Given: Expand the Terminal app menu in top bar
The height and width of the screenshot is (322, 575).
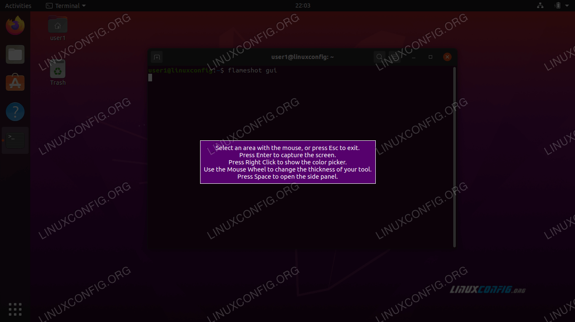Looking at the screenshot, I should coord(66,5).
